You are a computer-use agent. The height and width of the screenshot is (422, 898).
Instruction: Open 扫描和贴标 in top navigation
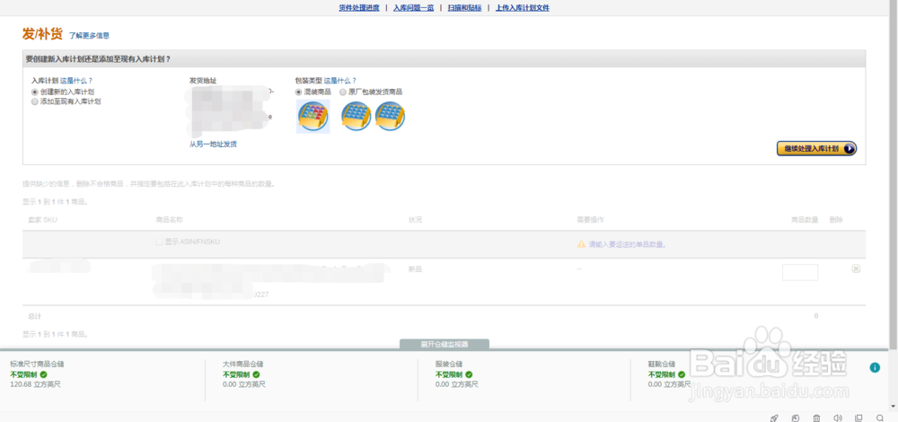464,8
